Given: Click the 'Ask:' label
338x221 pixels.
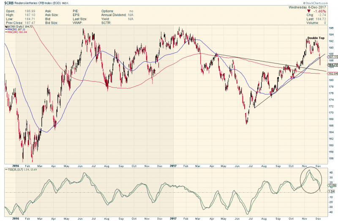Looking at the screenshot, I should click(x=48, y=11).
